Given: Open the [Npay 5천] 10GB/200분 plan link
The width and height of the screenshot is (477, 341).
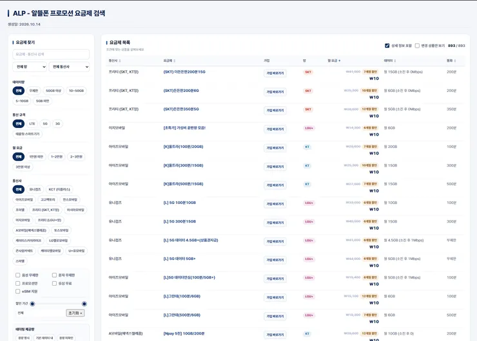Looking at the screenshot, I should tap(184, 333).
